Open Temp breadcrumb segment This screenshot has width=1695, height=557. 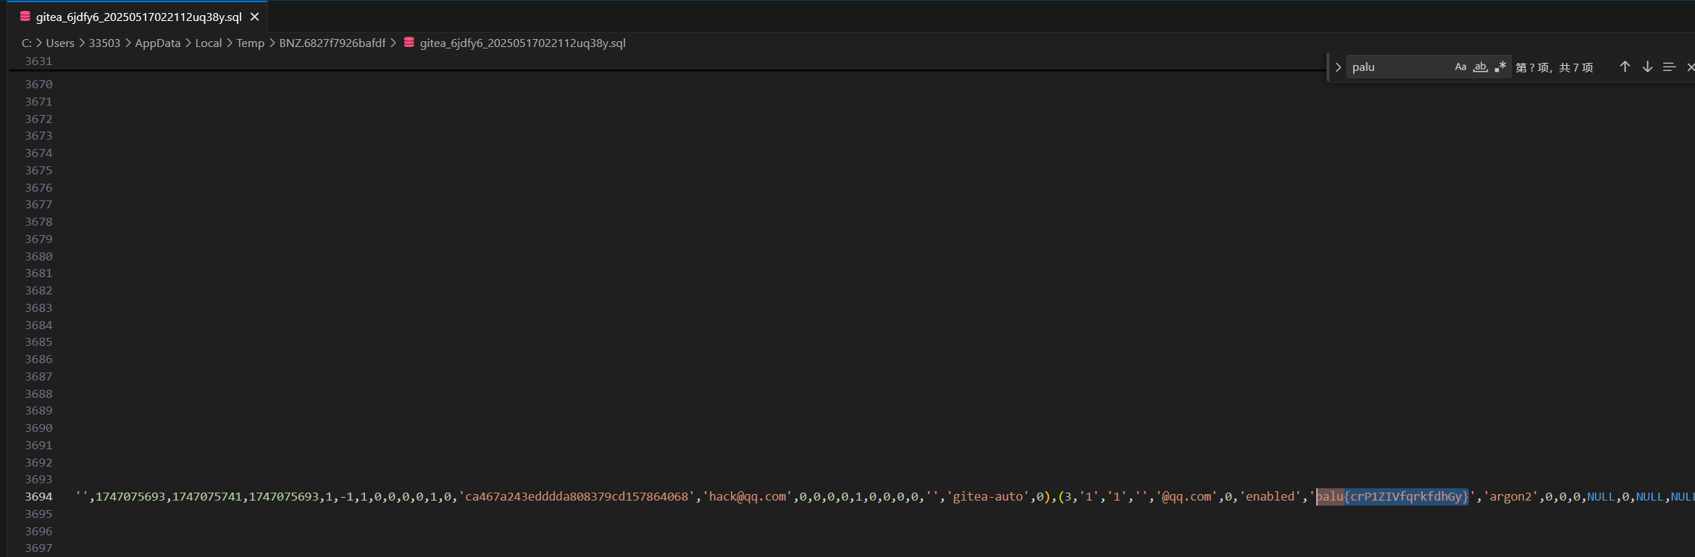(x=250, y=43)
